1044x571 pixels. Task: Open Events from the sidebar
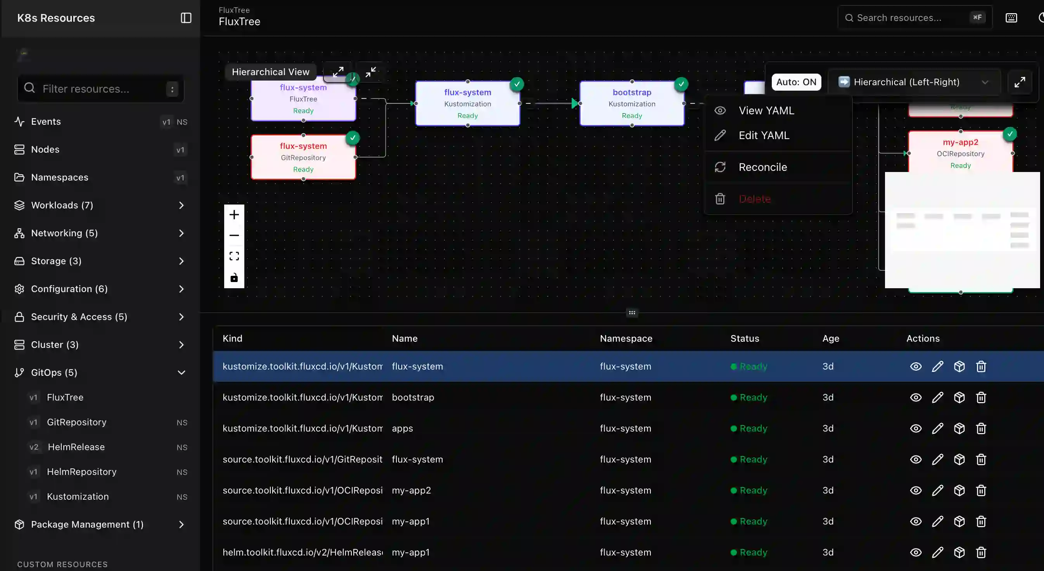tap(45, 121)
